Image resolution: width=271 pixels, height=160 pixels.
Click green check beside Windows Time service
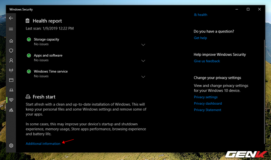pos(29,71)
